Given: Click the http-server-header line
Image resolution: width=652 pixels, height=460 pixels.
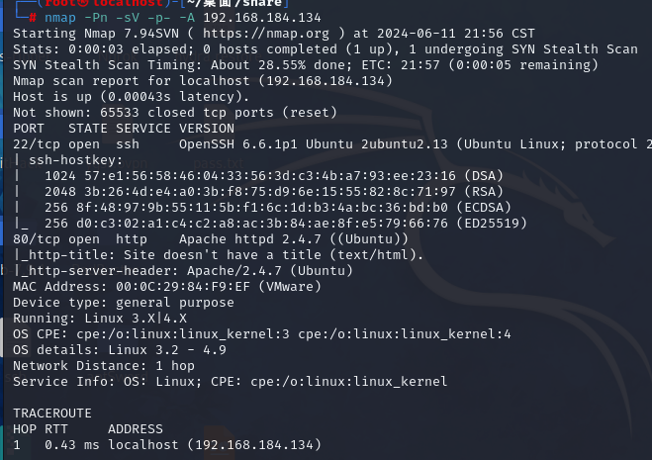Looking at the screenshot, I should 183,271.
